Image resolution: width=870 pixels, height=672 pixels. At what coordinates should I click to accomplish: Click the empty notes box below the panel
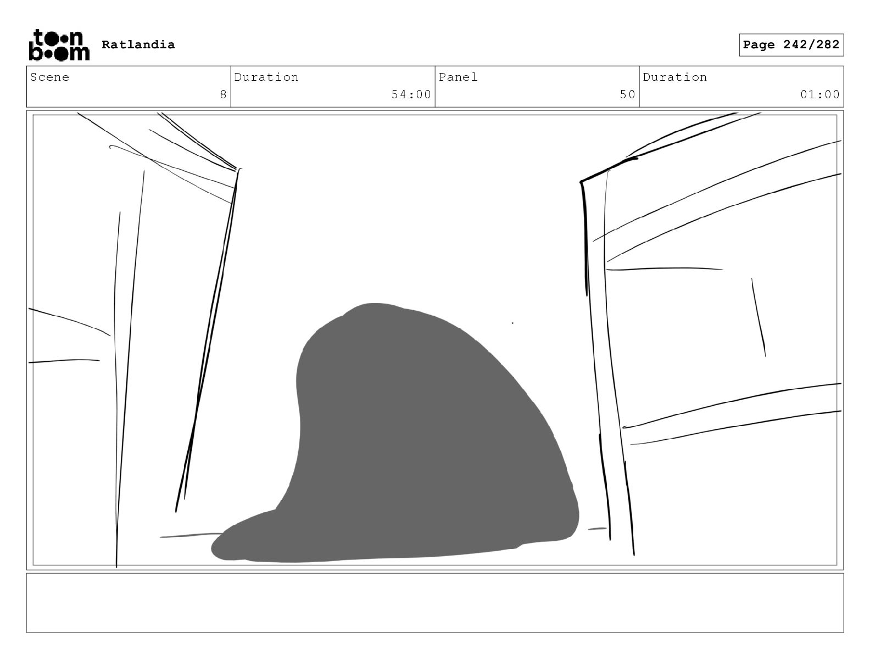pos(435,603)
